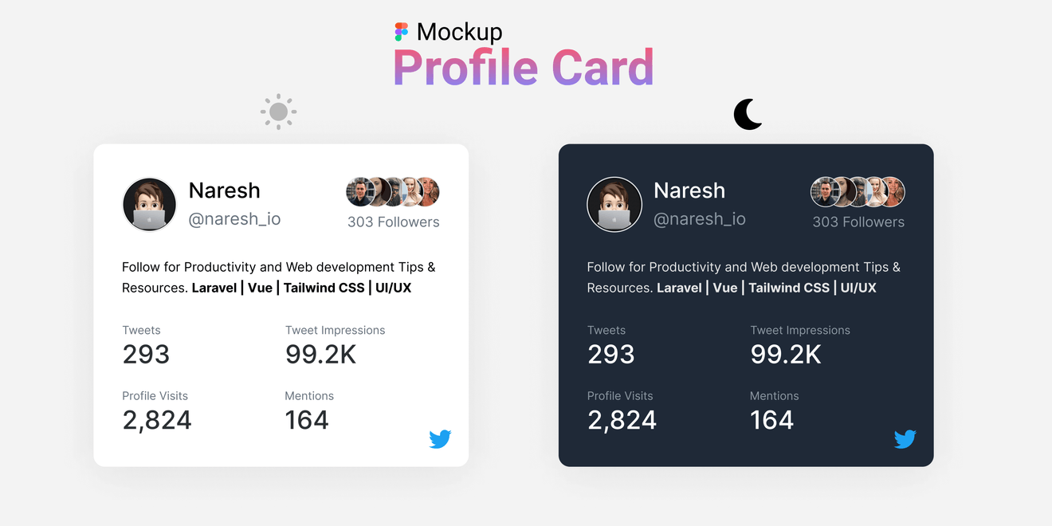
Task: Click the 99.2K Tweet Impressions value on the light card
Action: pos(320,355)
